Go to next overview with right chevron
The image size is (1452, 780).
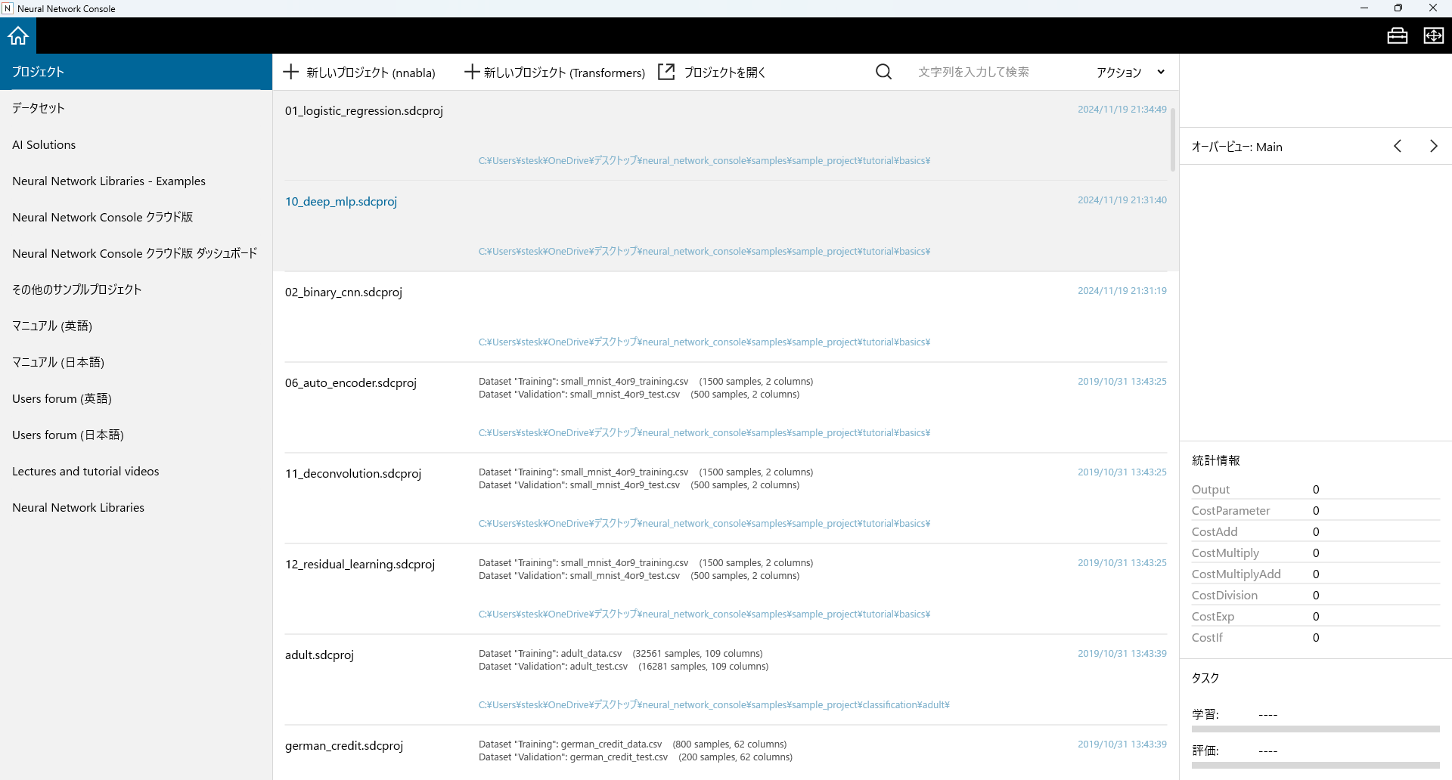(x=1433, y=147)
